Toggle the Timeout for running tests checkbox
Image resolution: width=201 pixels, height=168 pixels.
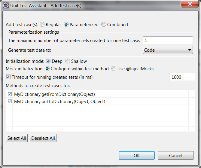pyautogui.click(x=8, y=77)
